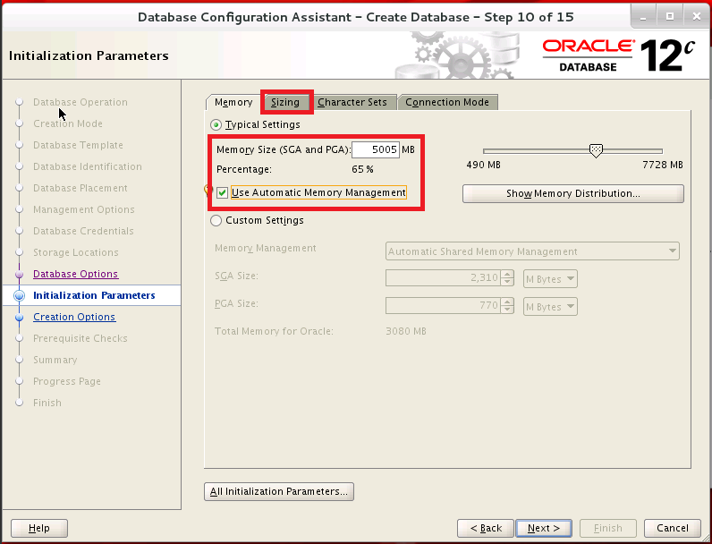Open the PGA Size units dropdown

550,307
